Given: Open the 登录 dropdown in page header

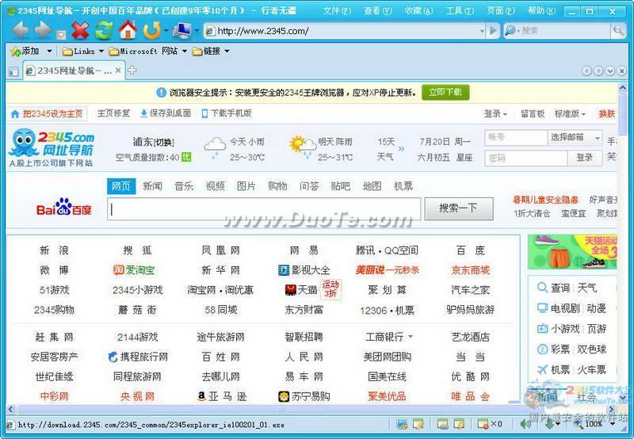Looking at the screenshot, I should (x=496, y=114).
